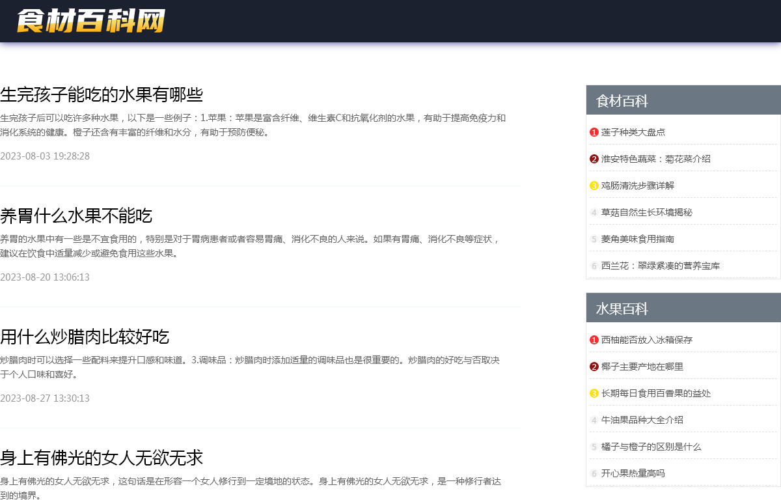
Task: Click the 食材百科网 site logo
Action: pos(90,21)
